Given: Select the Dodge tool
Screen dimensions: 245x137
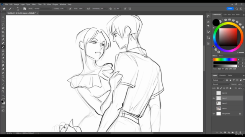Looking at the screenshot, I should (x=3, y=69).
